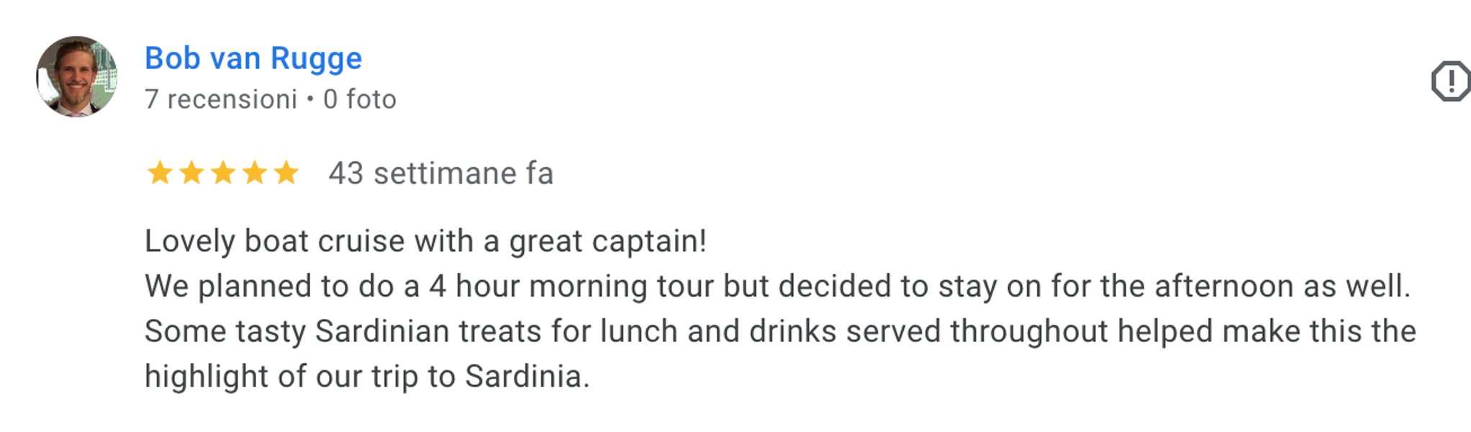This screenshot has height=432, width=1471.
Task: Click the bullet between recensioni and foto
Action: pos(310,99)
